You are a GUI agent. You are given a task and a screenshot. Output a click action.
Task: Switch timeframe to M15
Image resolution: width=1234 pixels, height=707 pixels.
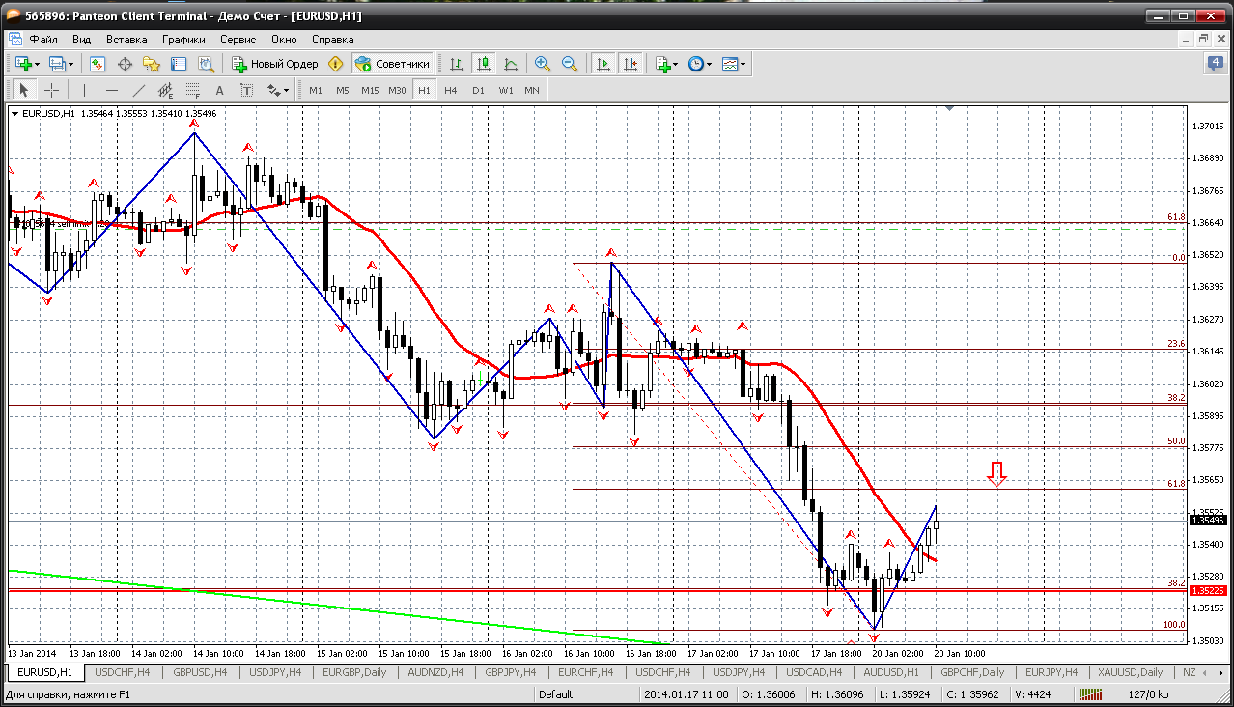tap(370, 90)
